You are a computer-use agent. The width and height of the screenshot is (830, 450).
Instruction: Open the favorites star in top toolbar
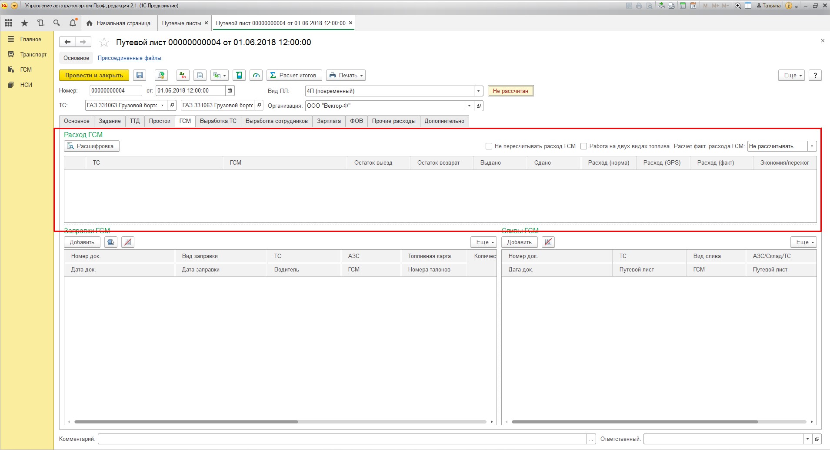(24, 23)
